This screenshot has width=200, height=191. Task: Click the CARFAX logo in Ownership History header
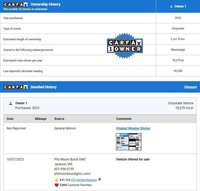15,5
